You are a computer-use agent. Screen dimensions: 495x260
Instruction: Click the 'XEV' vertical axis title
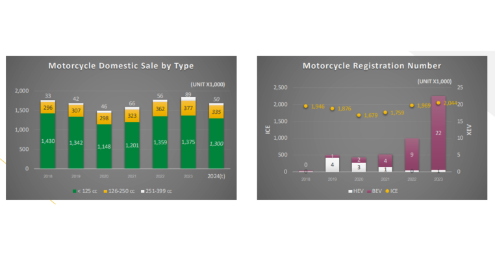tap(469, 129)
